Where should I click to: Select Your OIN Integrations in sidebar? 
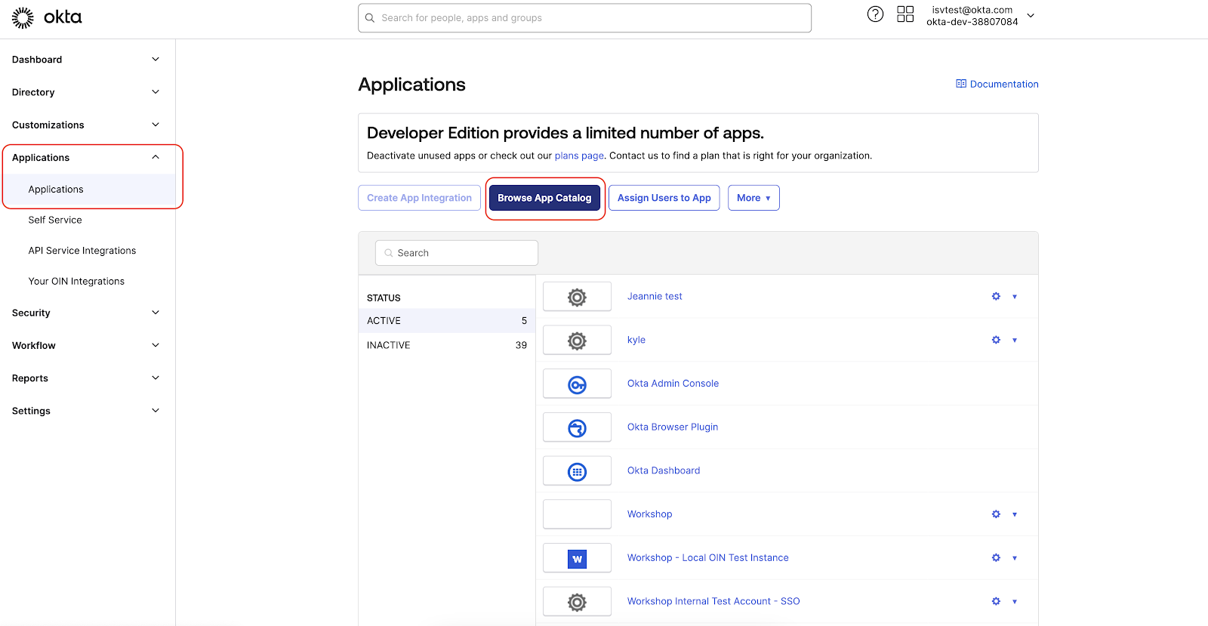pyautogui.click(x=76, y=281)
